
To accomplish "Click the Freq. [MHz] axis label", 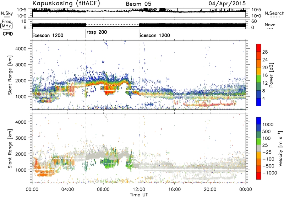I will pos(6,24).
